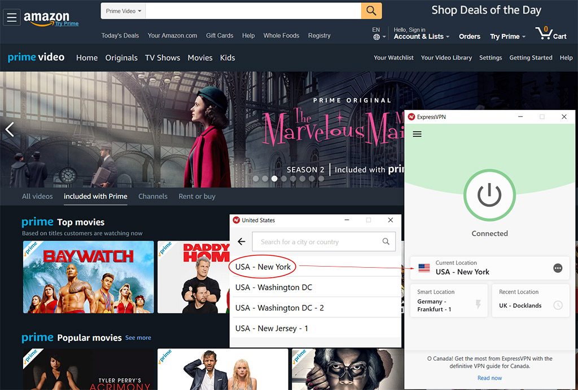
Task: Open the Baywatch movie thumbnail
Action: [x=89, y=277]
